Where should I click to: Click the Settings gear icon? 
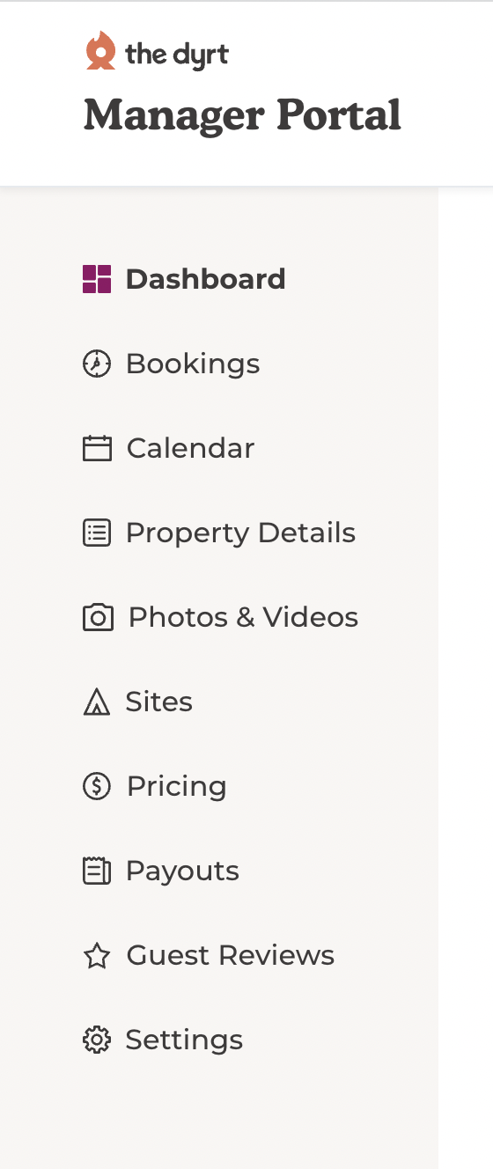(97, 1040)
